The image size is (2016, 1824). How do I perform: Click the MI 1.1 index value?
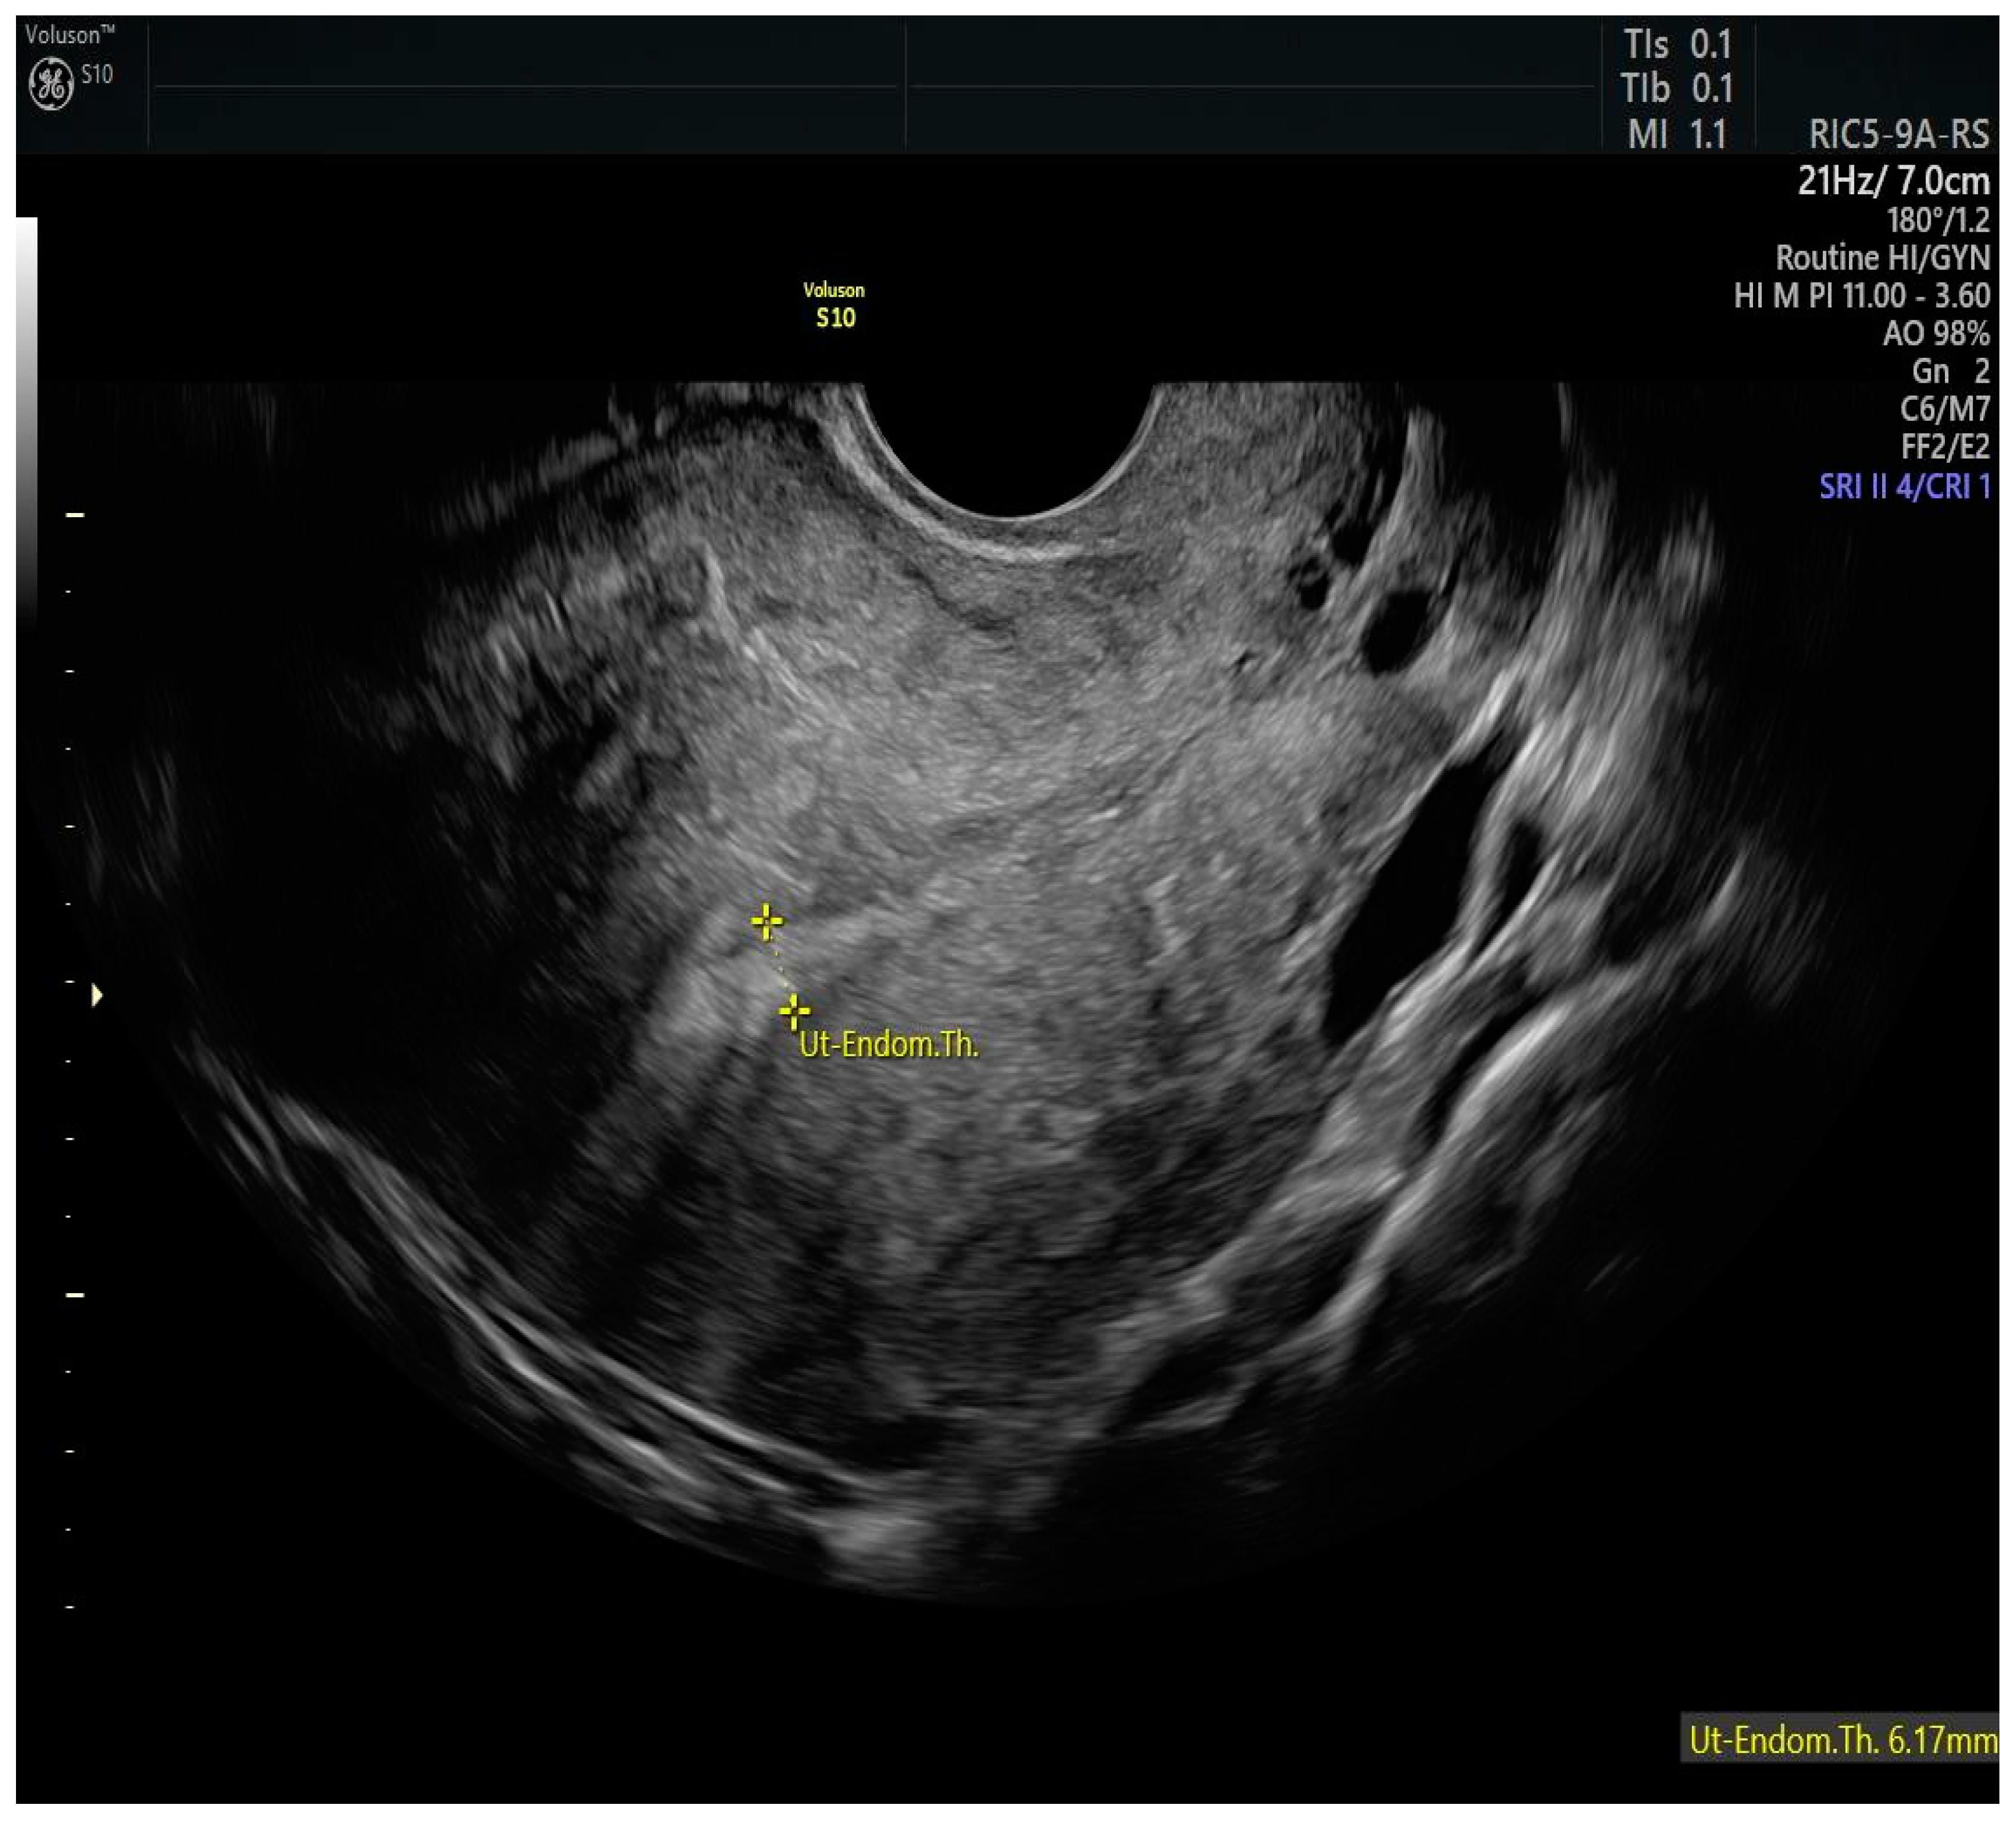point(1677,134)
